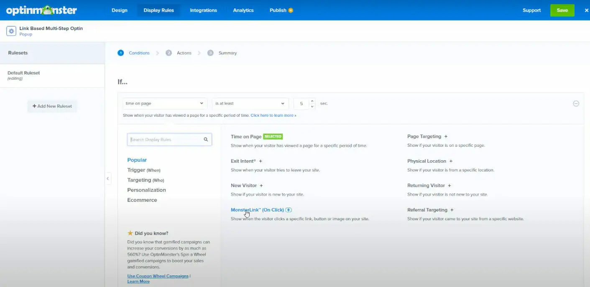Open Use Coupon Wheel Campaigns link
The height and width of the screenshot is (287, 590).
(x=158, y=276)
